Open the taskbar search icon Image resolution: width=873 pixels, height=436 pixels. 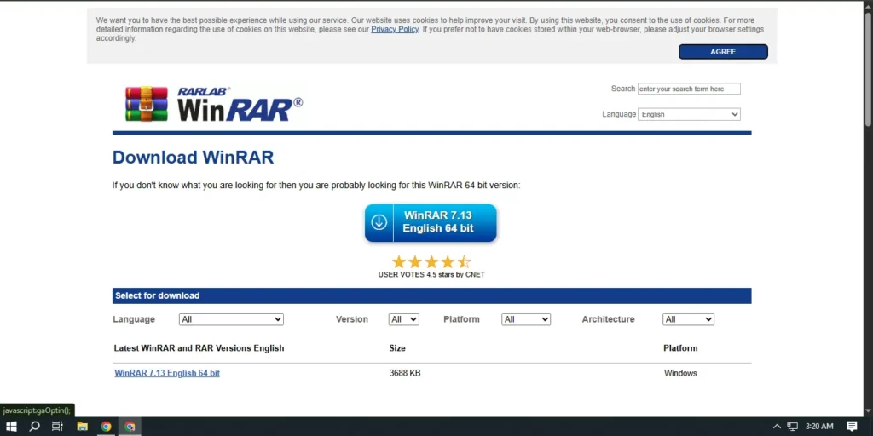[x=34, y=427]
